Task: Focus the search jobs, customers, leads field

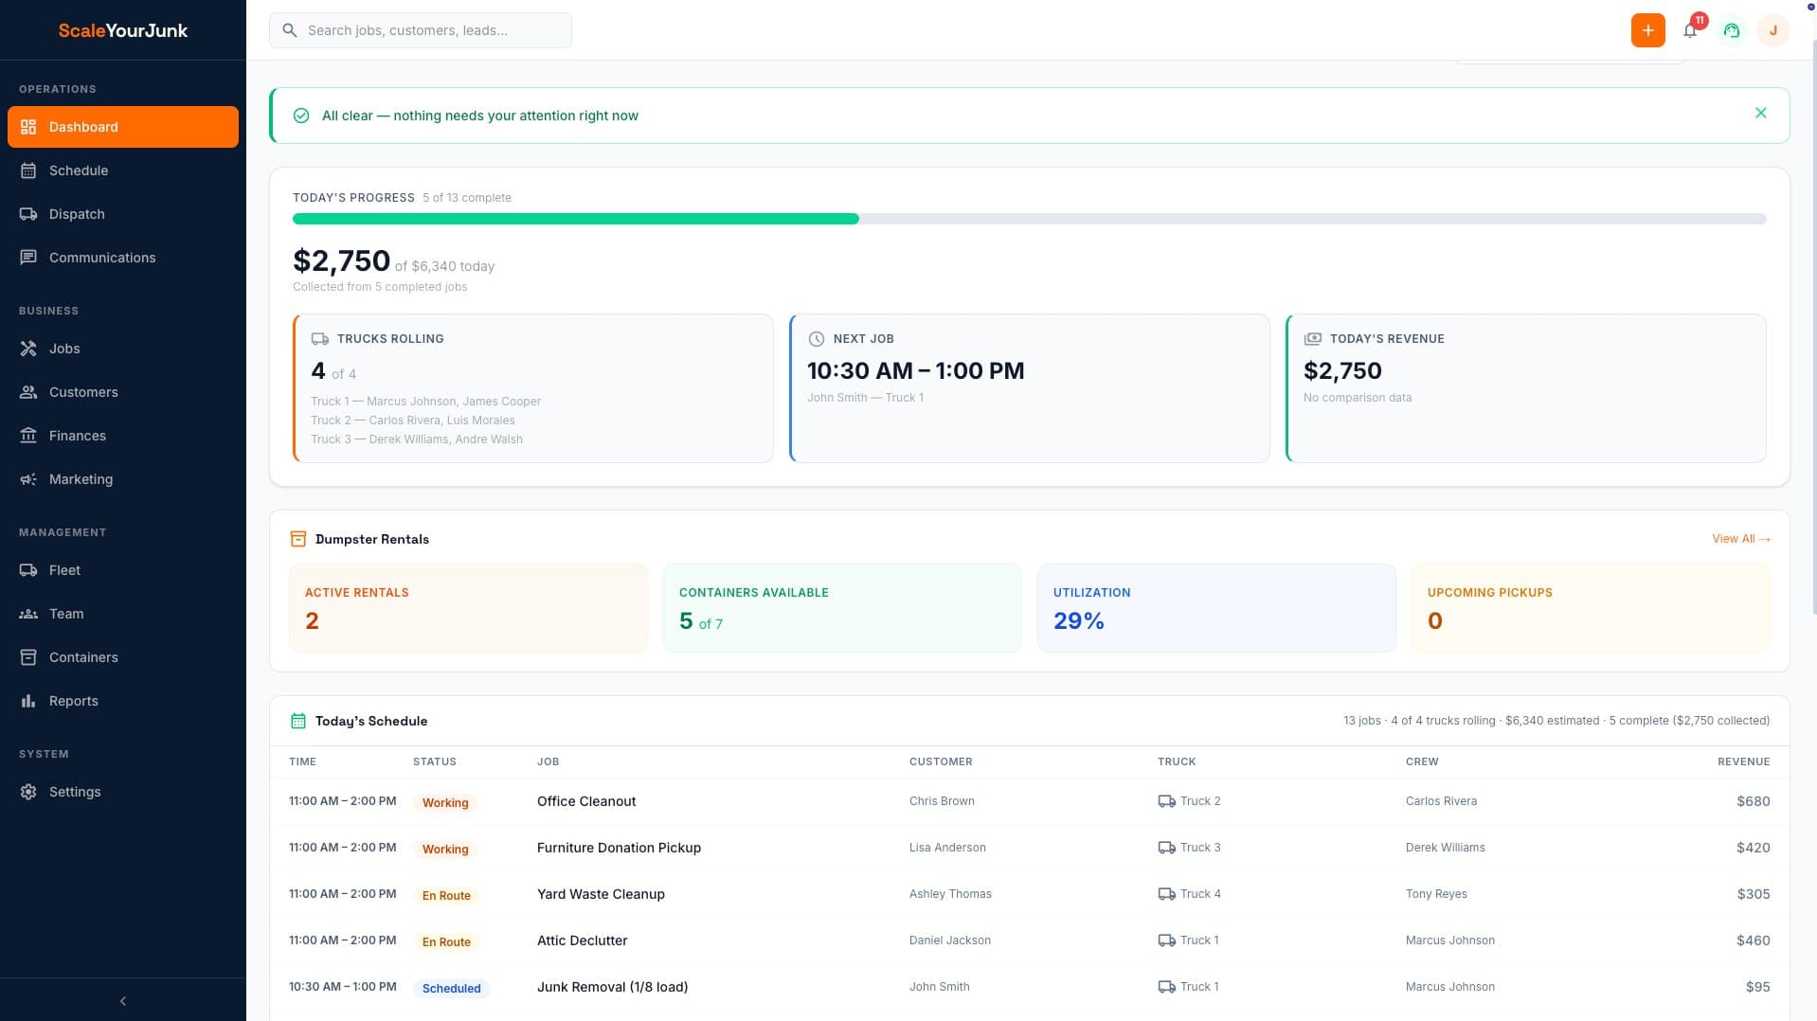Action: click(x=421, y=30)
